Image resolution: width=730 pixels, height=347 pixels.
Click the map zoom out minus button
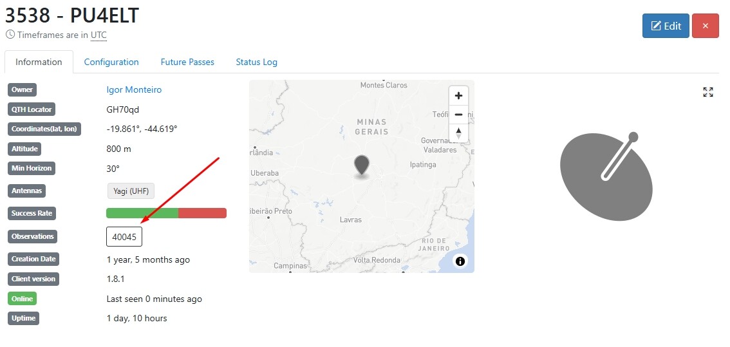[458, 115]
